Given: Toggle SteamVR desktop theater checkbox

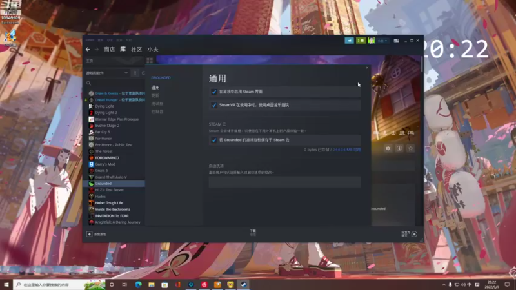Looking at the screenshot, I should click(214, 105).
